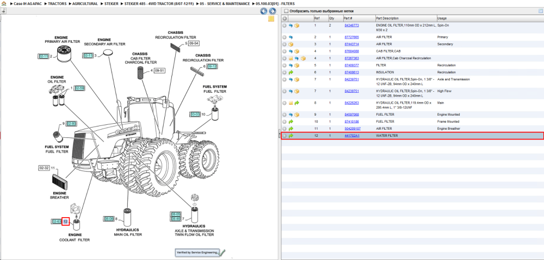Click the blue replace arrow for part 87727665

[290, 37]
